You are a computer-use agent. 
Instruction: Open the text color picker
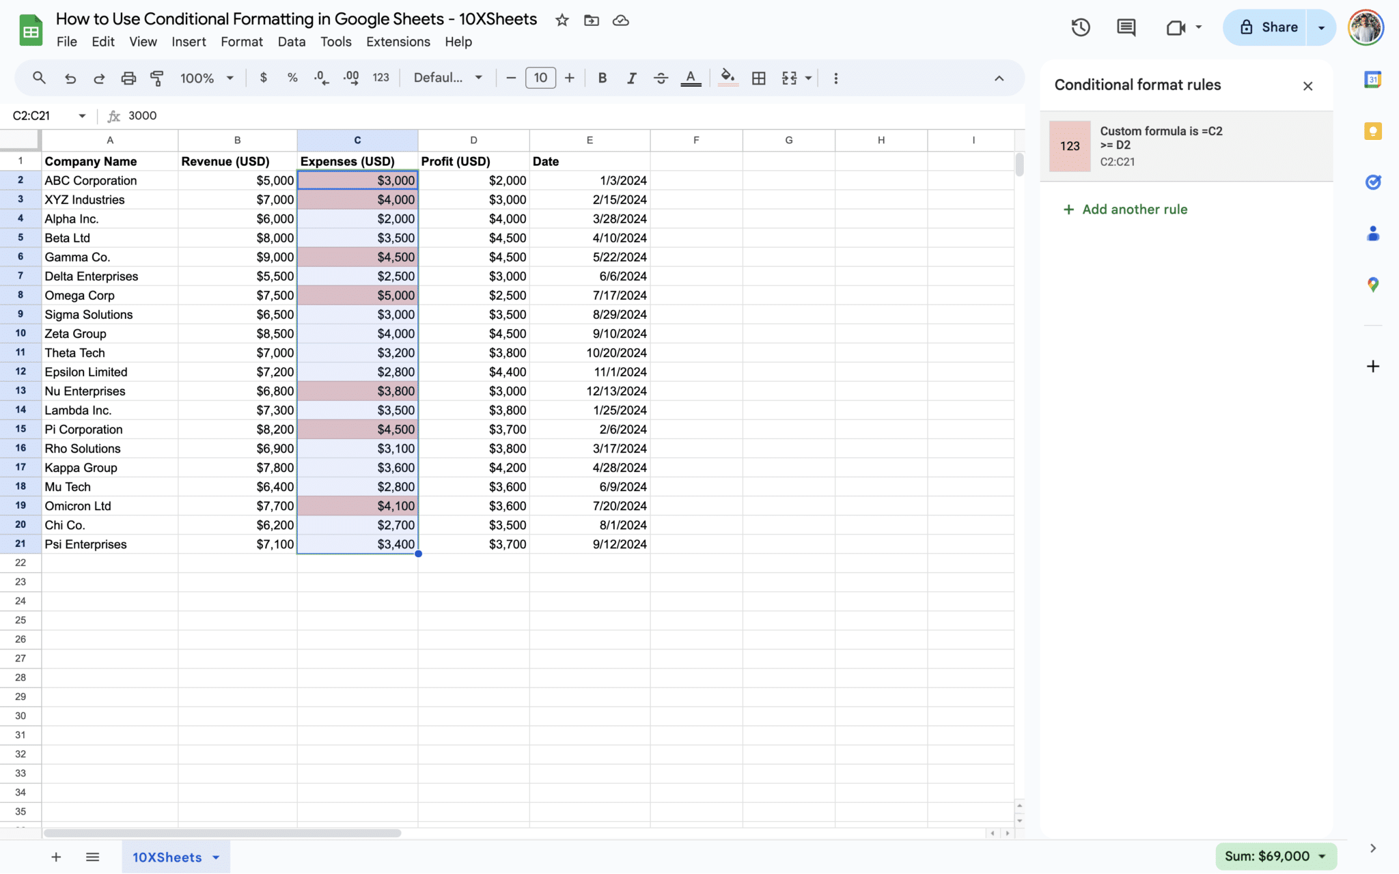coord(691,78)
